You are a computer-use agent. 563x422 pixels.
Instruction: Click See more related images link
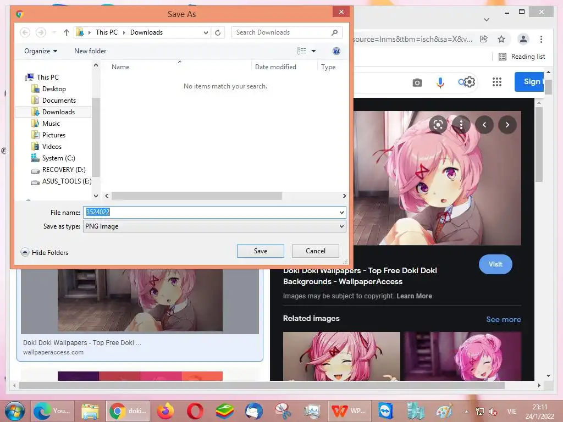pos(504,319)
